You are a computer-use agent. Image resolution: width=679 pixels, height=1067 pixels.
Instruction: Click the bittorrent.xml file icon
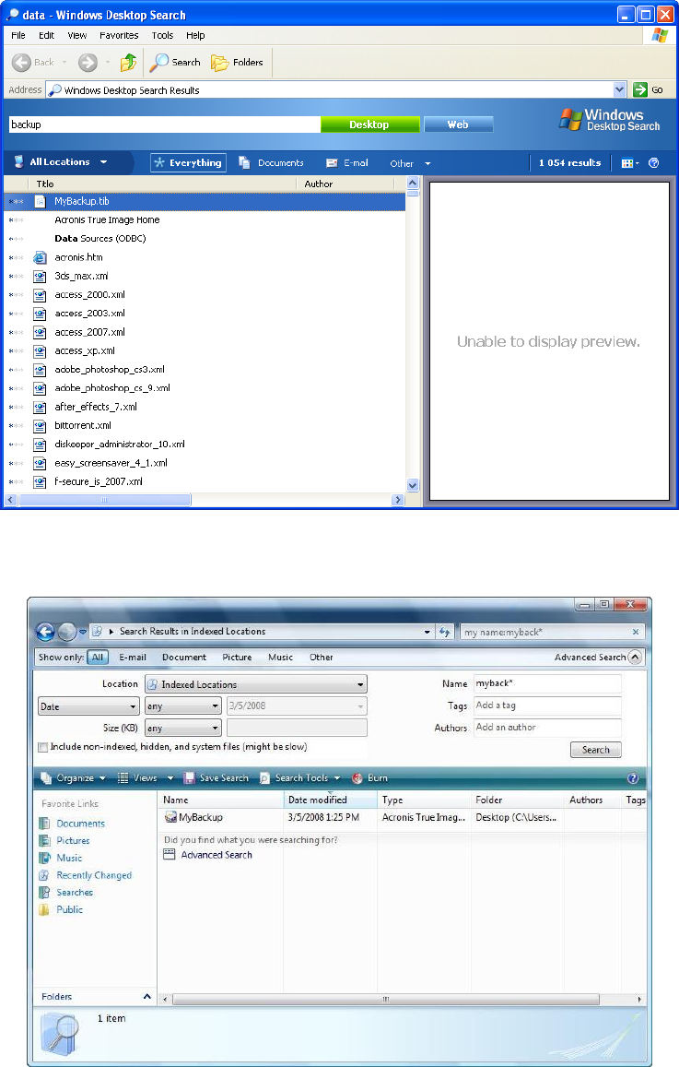[x=41, y=426]
